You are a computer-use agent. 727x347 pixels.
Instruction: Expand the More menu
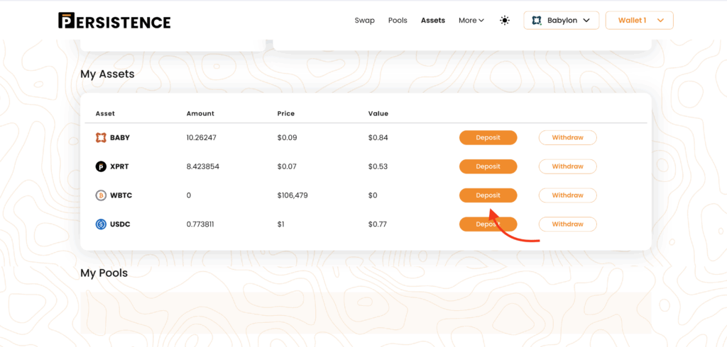tap(471, 21)
